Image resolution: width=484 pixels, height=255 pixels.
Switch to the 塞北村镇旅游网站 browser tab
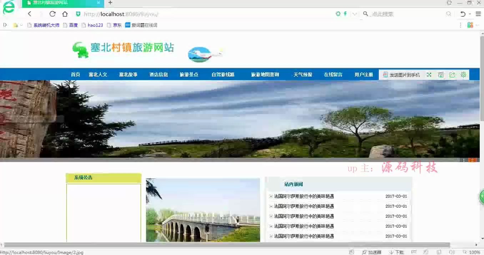coord(57,4)
